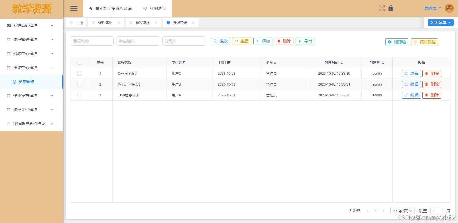Image resolution: width=458 pixels, height=223 pixels.
Task: Click the 作业发布模块 grid icon
Action: tap(9, 96)
